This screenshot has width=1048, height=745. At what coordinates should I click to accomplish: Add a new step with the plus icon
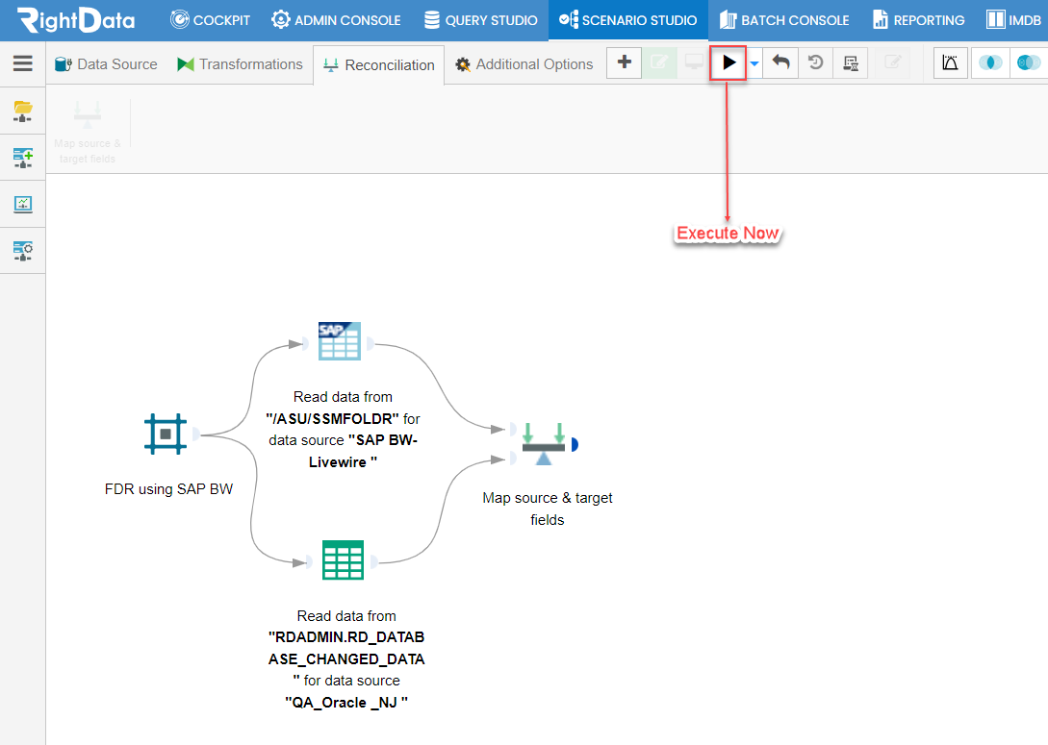click(x=624, y=62)
